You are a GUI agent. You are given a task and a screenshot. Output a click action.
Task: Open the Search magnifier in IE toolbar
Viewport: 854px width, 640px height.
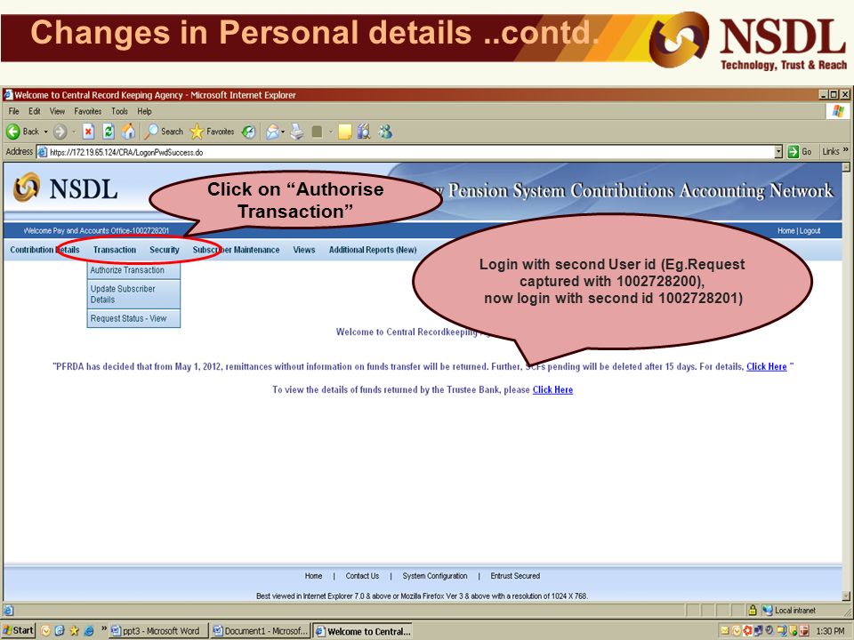pyautogui.click(x=151, y=132)
